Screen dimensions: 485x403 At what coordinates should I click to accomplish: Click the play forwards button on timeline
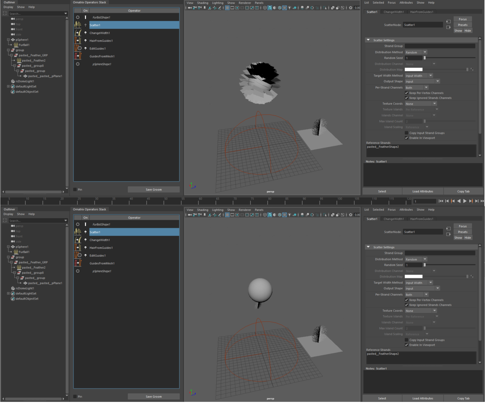[465, 201]
